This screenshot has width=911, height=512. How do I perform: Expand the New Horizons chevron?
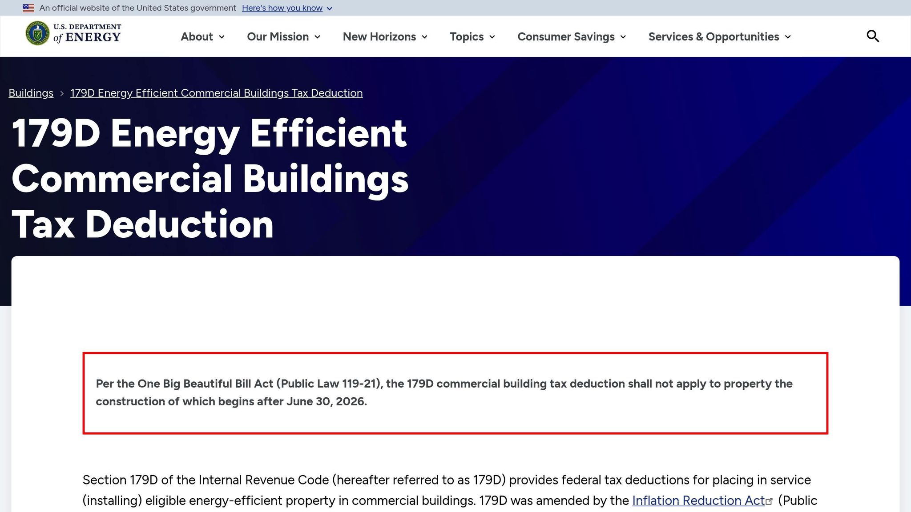[x=424, y=37]
